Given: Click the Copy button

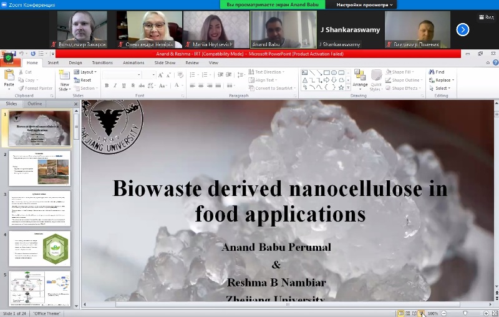Looking at the screenshot, I should coord(28,80).
